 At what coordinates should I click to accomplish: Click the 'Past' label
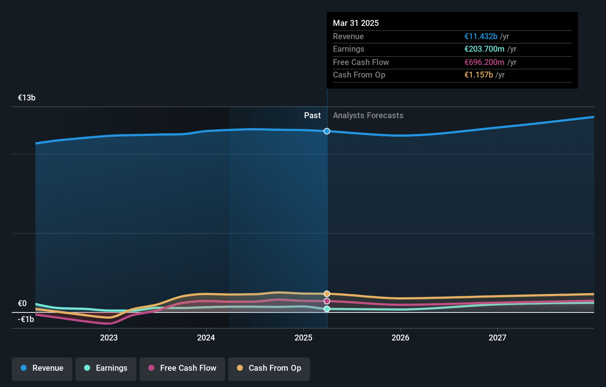coord(312,116)
